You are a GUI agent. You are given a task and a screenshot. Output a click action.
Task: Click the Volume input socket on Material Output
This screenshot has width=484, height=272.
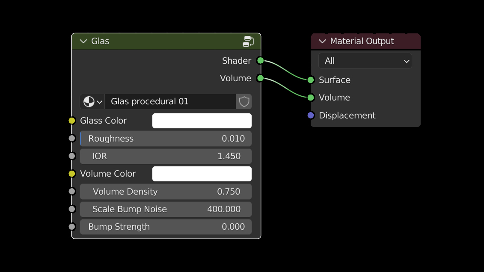[311, 98]
